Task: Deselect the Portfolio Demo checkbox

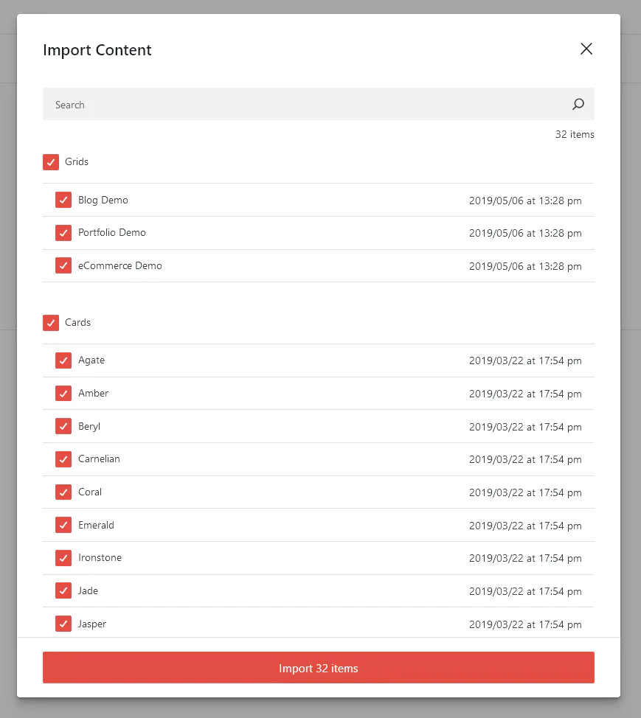Action: 63,233
